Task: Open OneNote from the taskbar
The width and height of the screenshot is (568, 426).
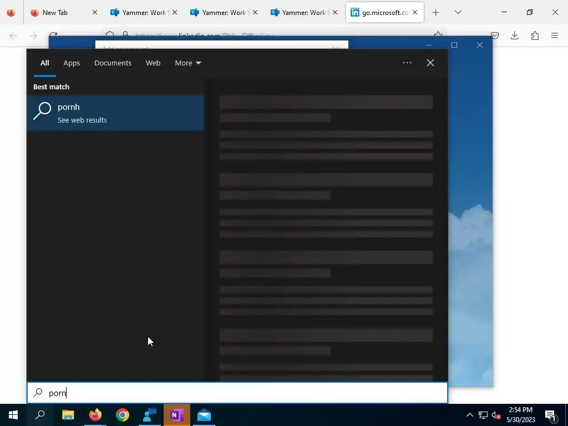Action: [177, 415]
